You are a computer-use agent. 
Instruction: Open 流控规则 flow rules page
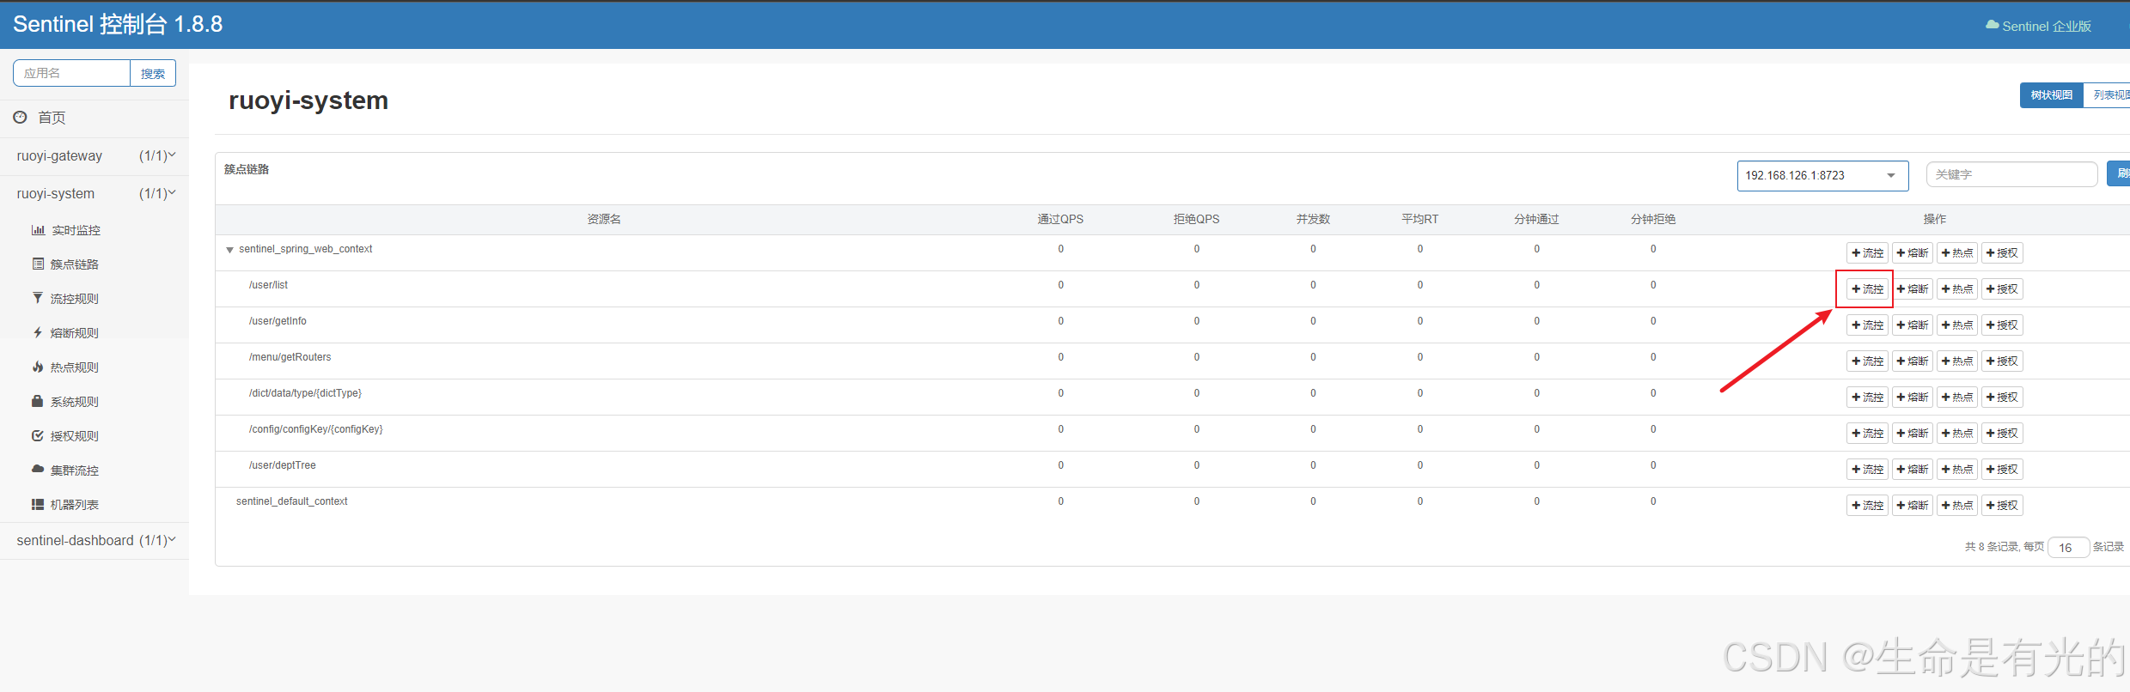[x=74, y=299]
